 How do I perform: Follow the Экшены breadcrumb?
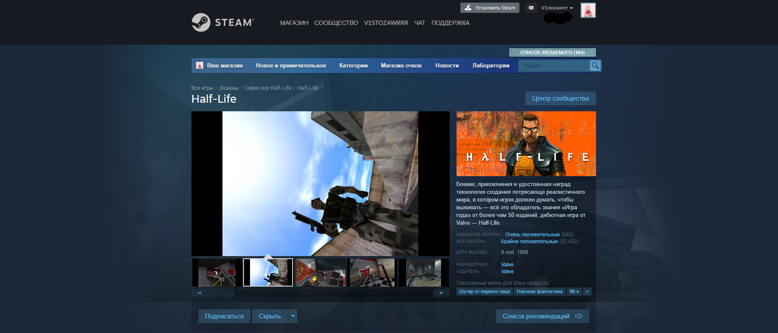tap(229, 88)
